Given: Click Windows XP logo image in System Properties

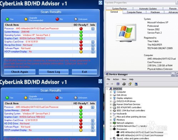Looking at the screenshot, I should 126,33.
